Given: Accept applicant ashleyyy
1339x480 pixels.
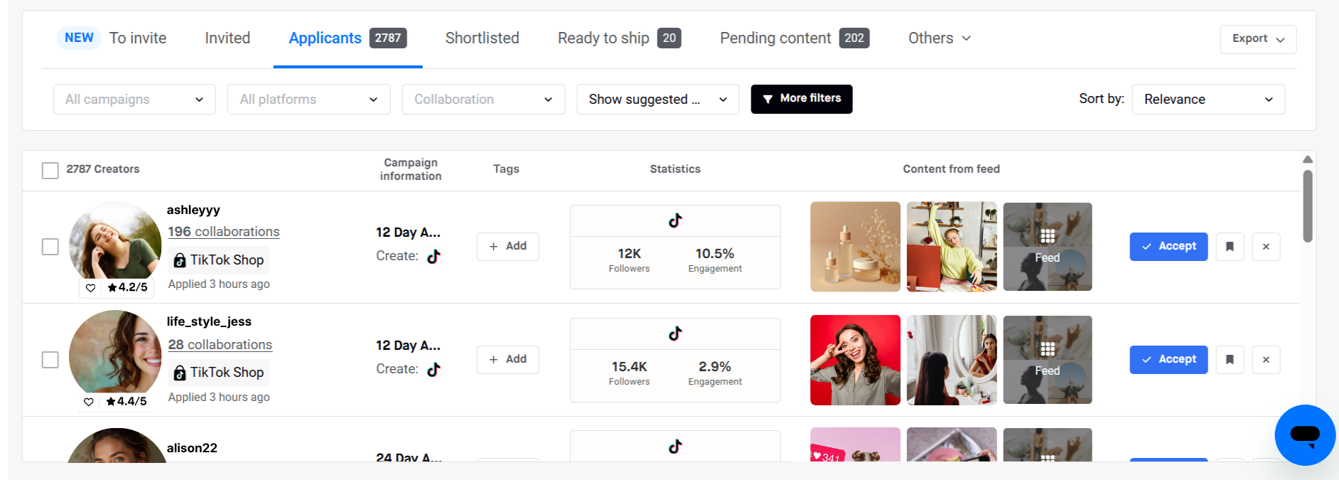Looking at the screenshot, I should click(x=1168, y=247).
